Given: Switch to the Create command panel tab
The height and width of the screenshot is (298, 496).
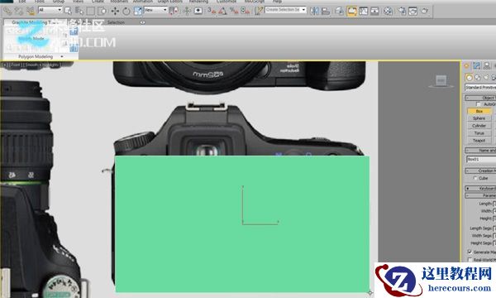Looking at the screenshot, I should (466, 66).
